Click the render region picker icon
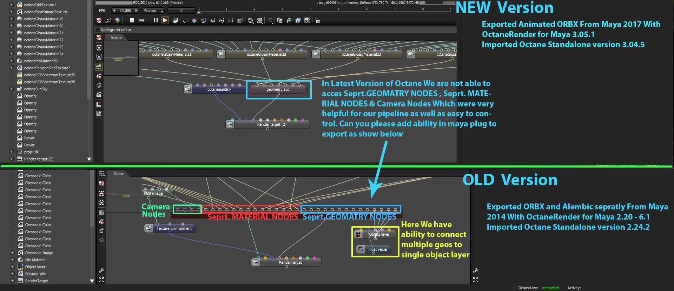 231,21
